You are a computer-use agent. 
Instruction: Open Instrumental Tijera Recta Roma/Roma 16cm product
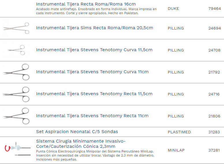[86, 4]
